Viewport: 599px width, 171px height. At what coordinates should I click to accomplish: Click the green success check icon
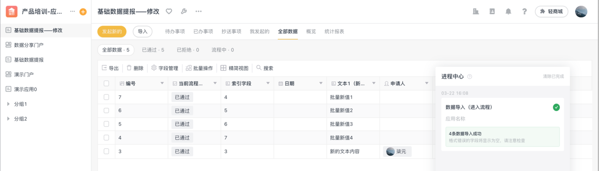[x=556, y=107]
